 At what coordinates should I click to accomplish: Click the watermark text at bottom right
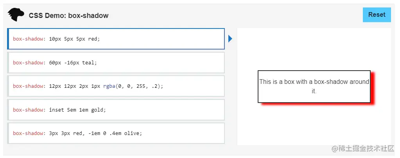pyautogui.click(x=363, y=149)
